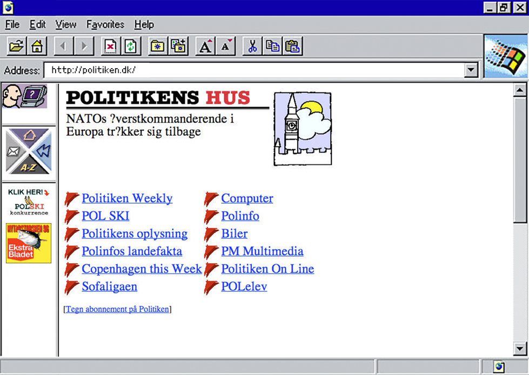Click the POLSKI konkurrence banner

29,202
